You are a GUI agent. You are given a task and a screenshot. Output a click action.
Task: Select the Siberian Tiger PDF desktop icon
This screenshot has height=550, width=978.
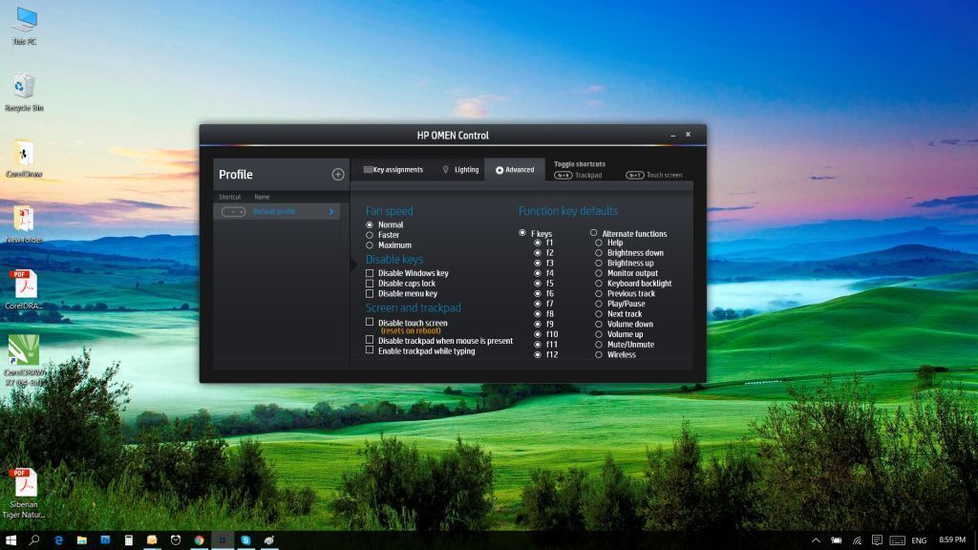tap(24, 494)
